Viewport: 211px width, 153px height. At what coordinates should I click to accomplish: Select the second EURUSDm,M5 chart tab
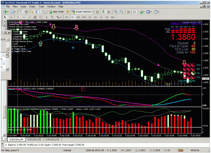point(34,139)
